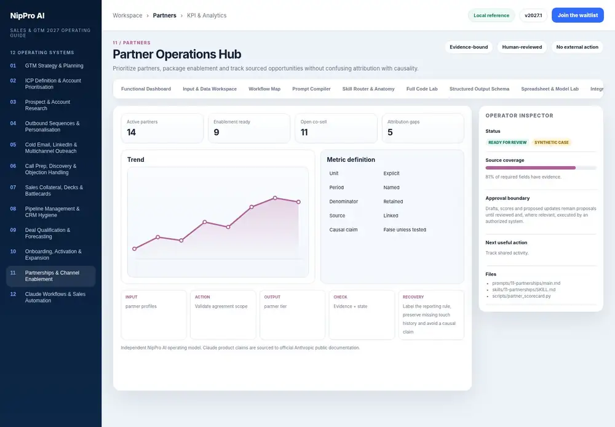Switch to Workflow Map tab

coord(264,89)
